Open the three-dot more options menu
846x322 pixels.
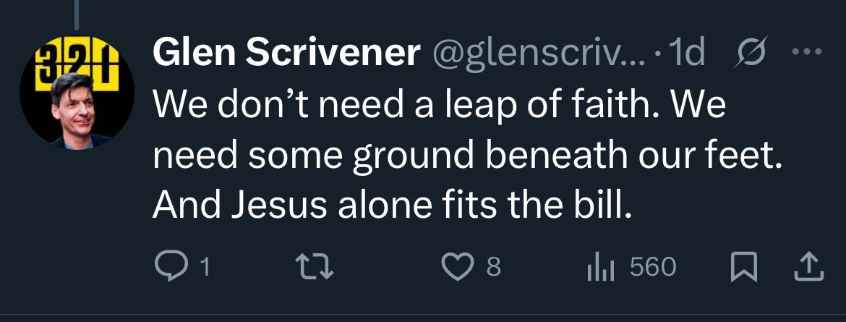click(x=808, y=54)
